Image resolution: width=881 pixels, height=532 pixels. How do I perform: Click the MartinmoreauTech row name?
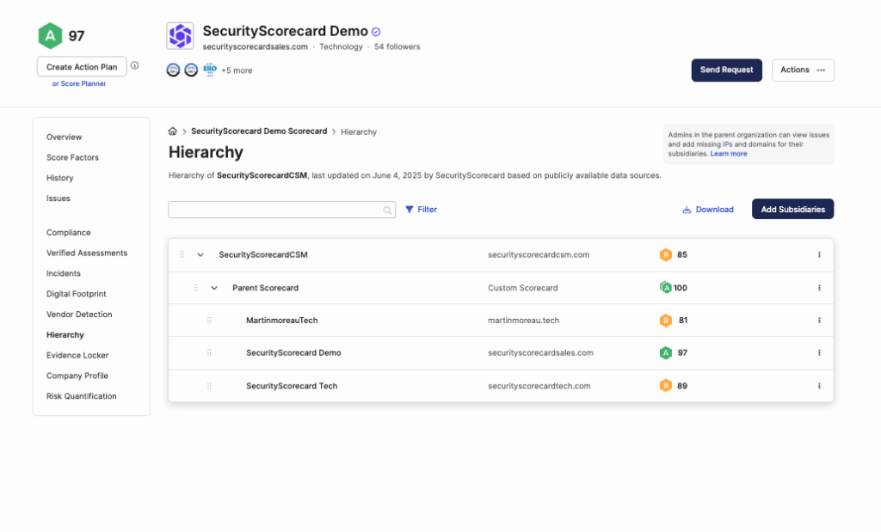pos(282,321)
